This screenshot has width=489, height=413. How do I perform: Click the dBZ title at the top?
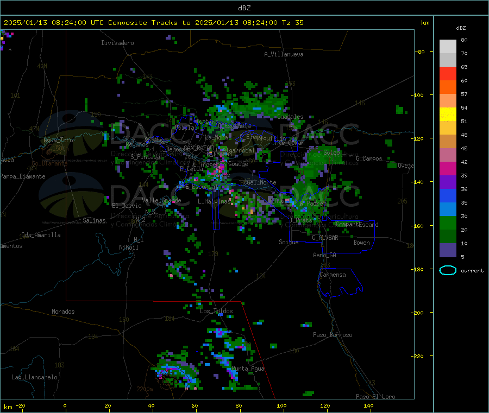(244, 8)
